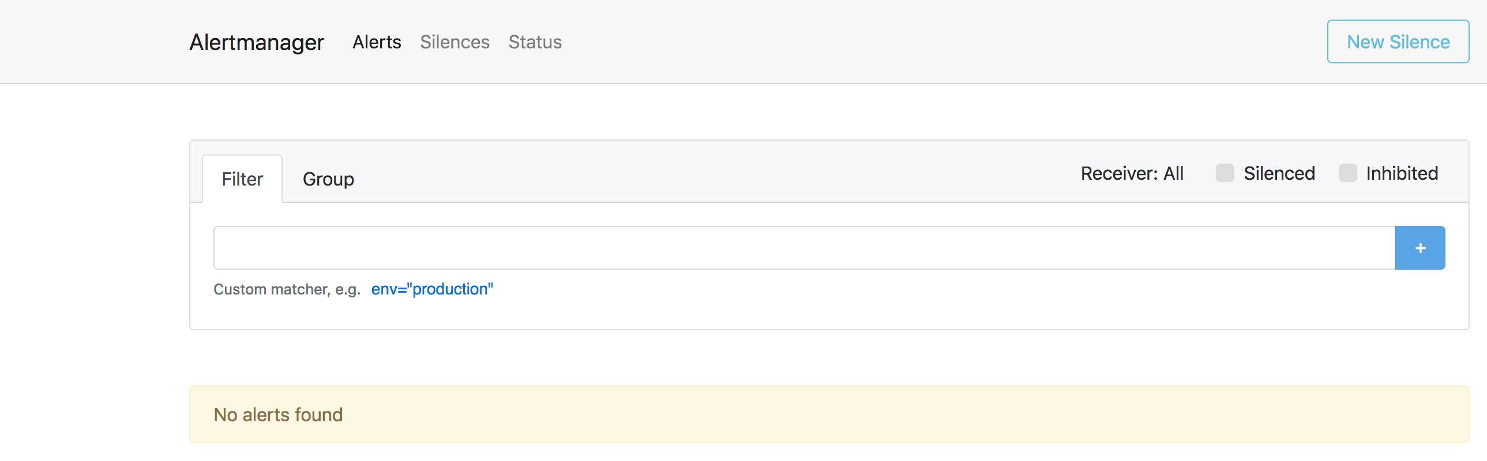Click the plus icon to add matcher

[x=1420, y=248]
